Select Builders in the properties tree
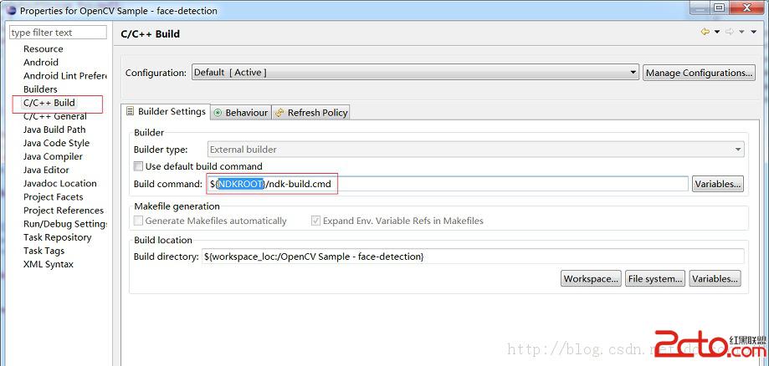This screenshot has width=769, height=366. click(x=40, y=89)
